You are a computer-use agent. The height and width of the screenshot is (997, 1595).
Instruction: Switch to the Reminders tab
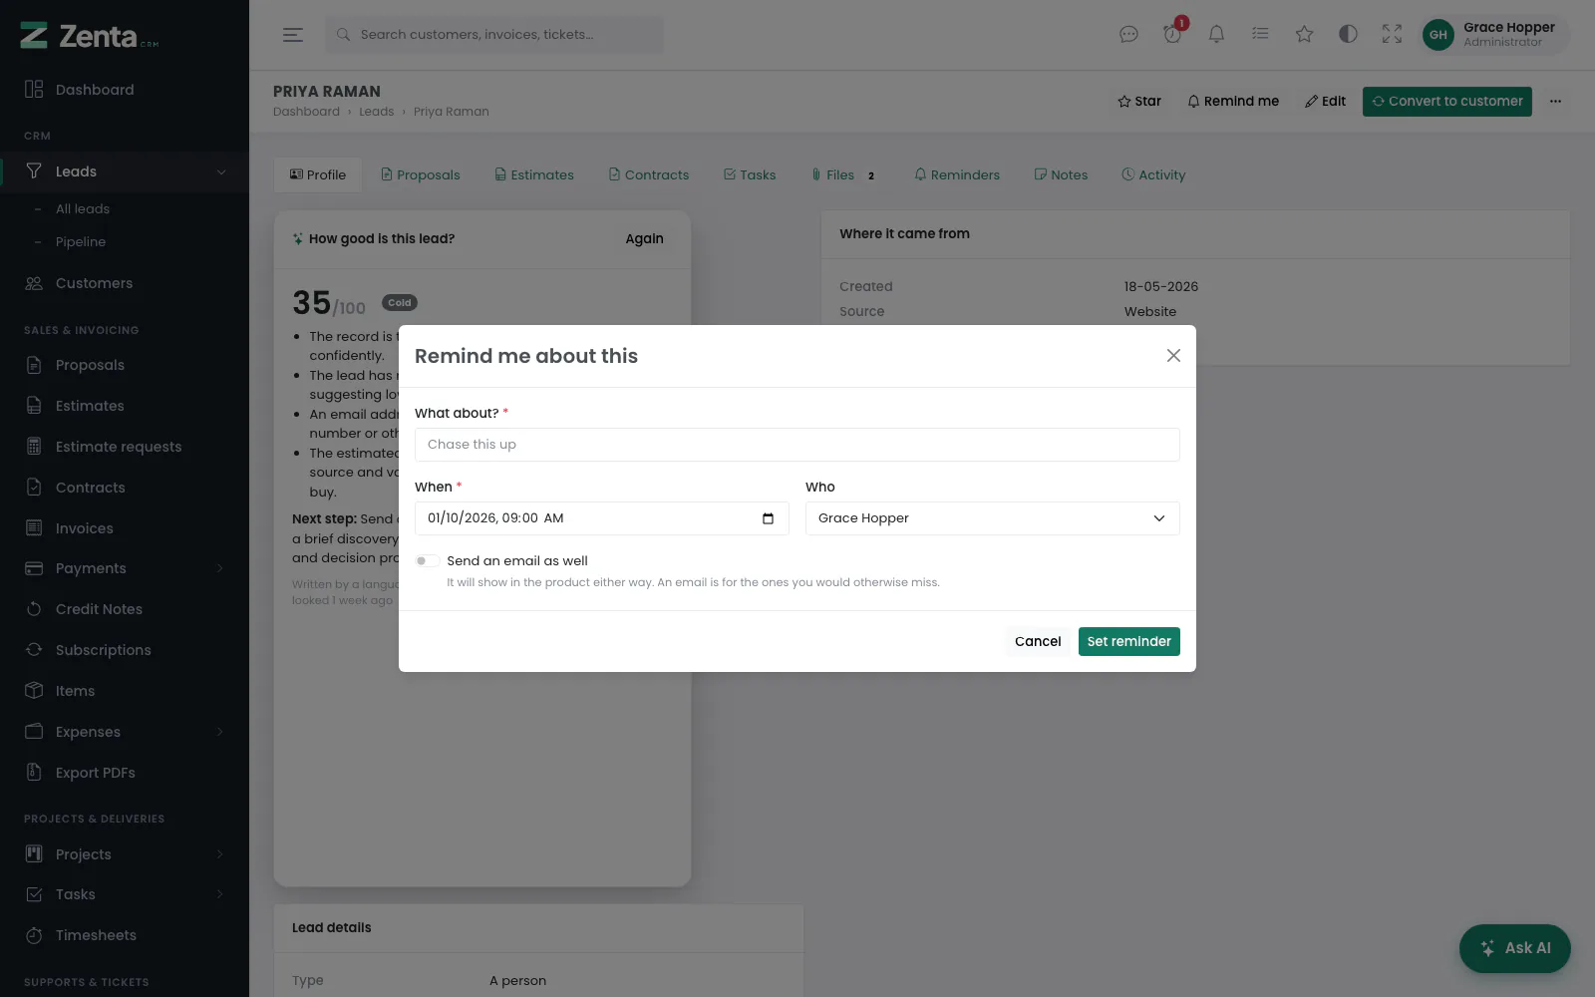(x=957, y=174)
